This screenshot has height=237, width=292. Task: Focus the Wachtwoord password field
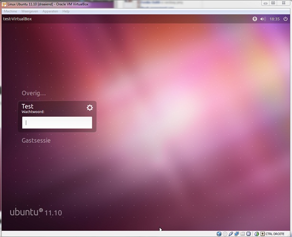pos(57,123)
